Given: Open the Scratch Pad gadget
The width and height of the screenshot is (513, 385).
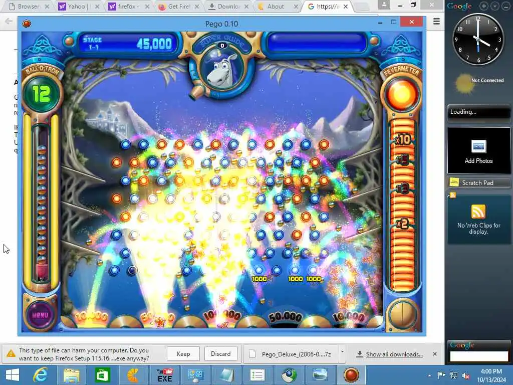Looking at the screenshot, I should [478, 182].
